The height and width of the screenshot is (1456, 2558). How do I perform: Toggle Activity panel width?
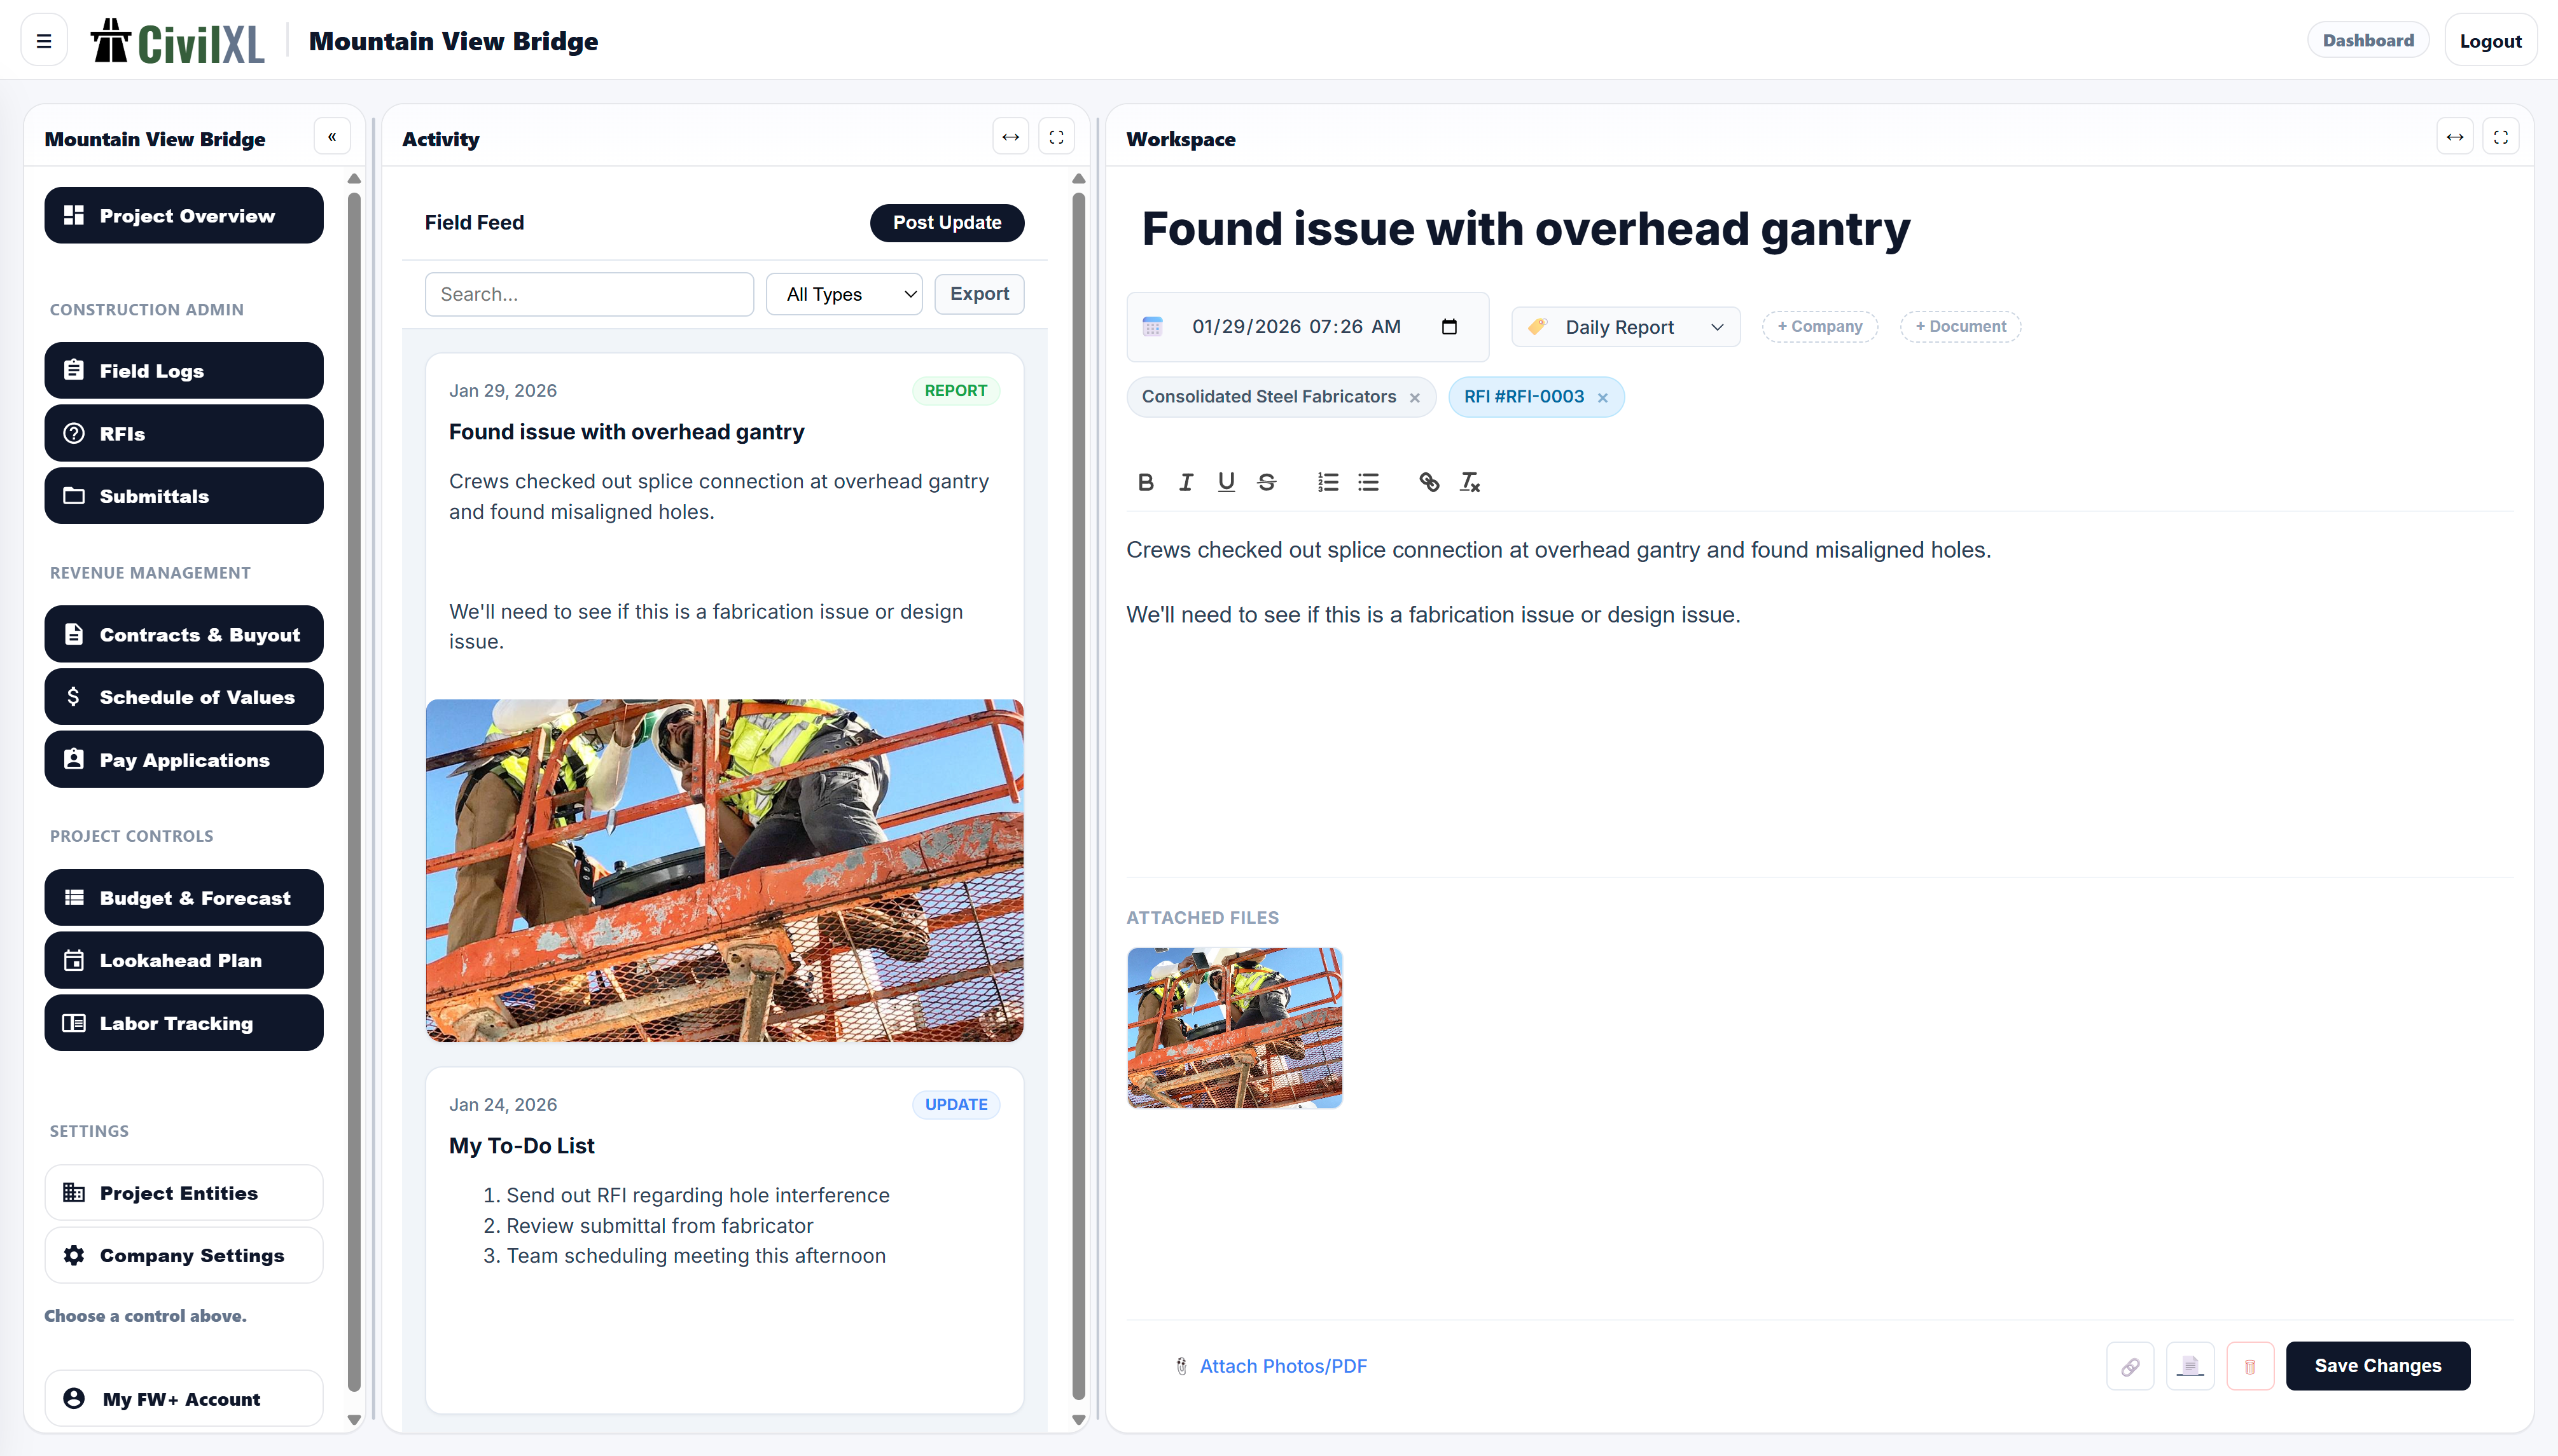[1010, 137]
